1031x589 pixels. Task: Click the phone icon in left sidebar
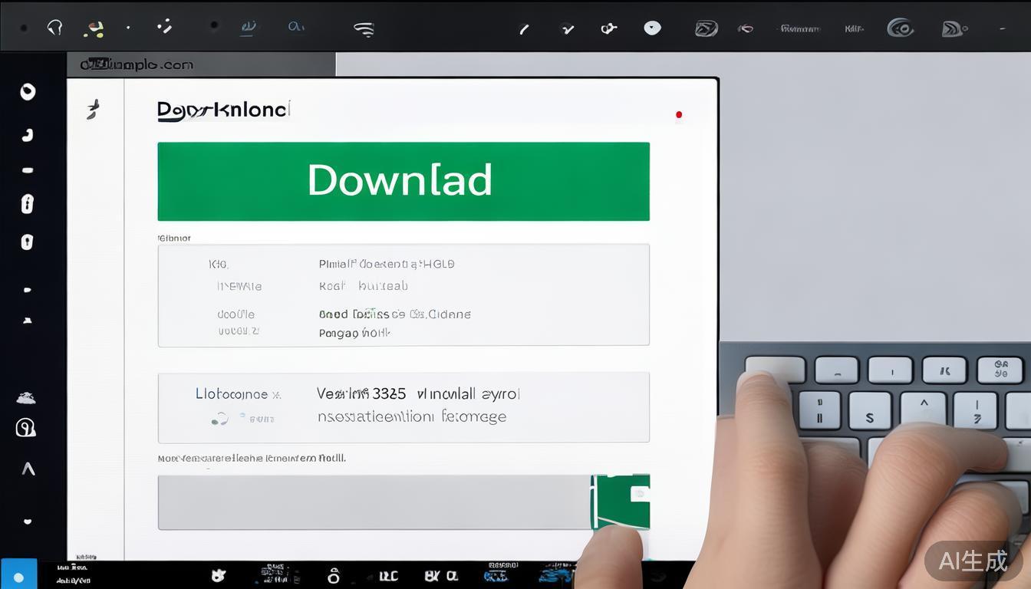coord(28,136)
